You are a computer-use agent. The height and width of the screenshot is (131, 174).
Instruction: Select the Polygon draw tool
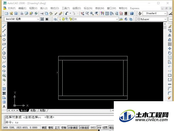4,40
